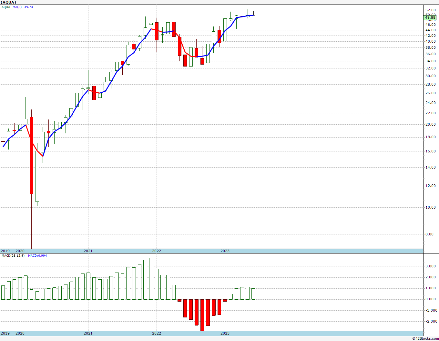Click the tallest green MACD histogram bar
The height and width of the screenshot is (341, 439).
pos(151,279)
